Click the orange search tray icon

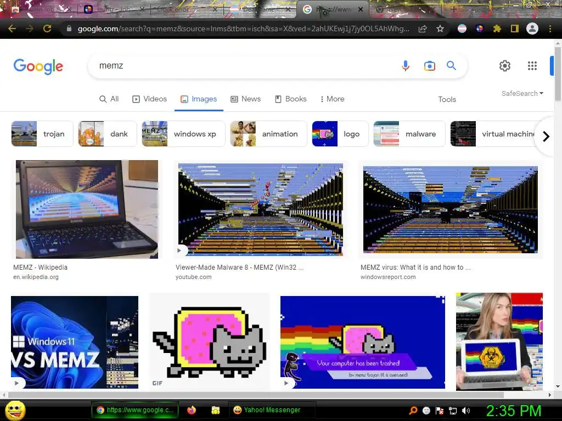[413, 411]
